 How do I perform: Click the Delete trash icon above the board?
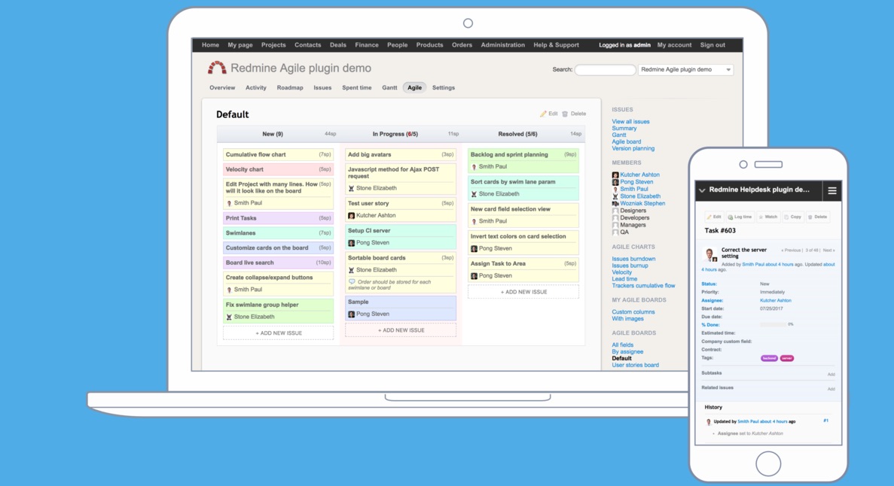tap(565, 114)
